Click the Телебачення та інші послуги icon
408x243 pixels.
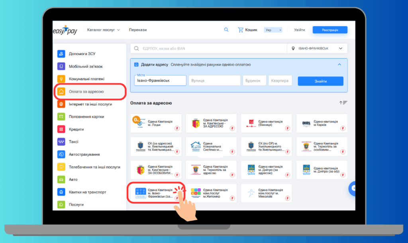pyautogui.click(x=61, y=167)
